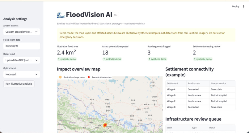Open the three-dot main menu

[243, 6]
